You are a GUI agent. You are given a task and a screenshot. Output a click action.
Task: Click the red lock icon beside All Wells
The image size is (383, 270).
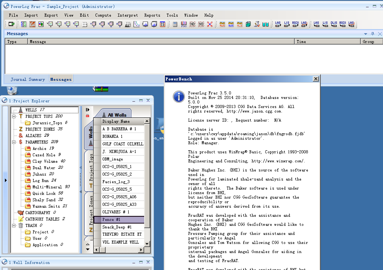[x=88, y=116]
